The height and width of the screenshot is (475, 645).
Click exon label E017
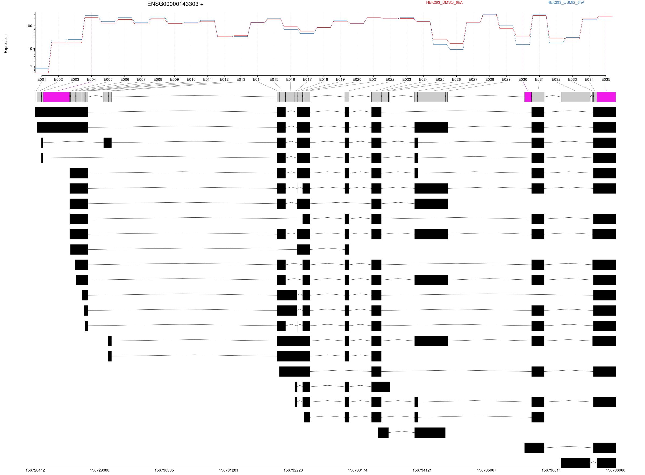point(307,80)
